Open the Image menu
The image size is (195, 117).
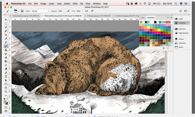(43, 3)
